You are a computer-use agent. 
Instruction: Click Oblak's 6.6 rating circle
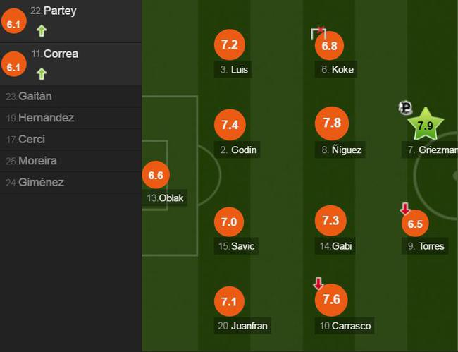coord(156,175)
